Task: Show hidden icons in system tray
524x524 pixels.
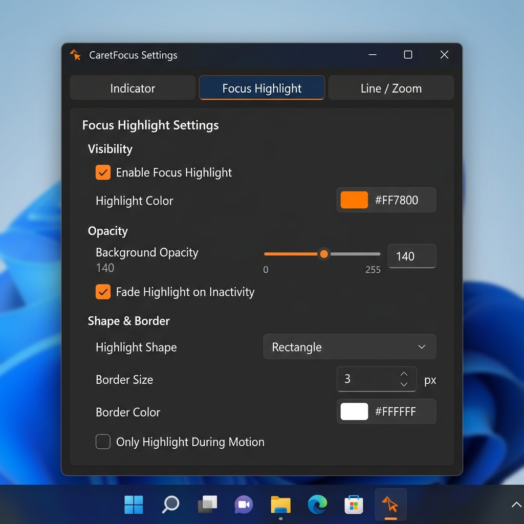Action: (516, 505)
